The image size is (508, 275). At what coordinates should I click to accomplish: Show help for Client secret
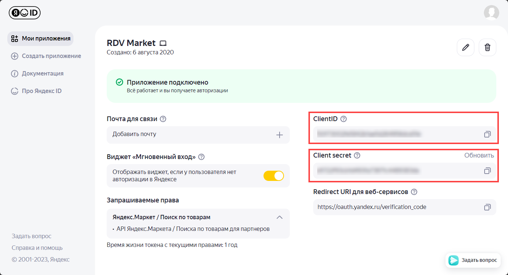coord(357,155)
